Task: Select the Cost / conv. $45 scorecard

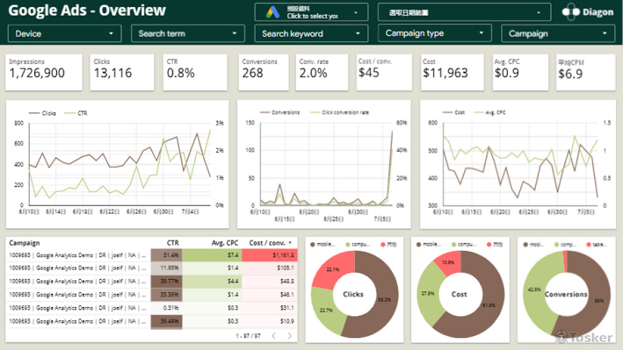Action: 384,72
